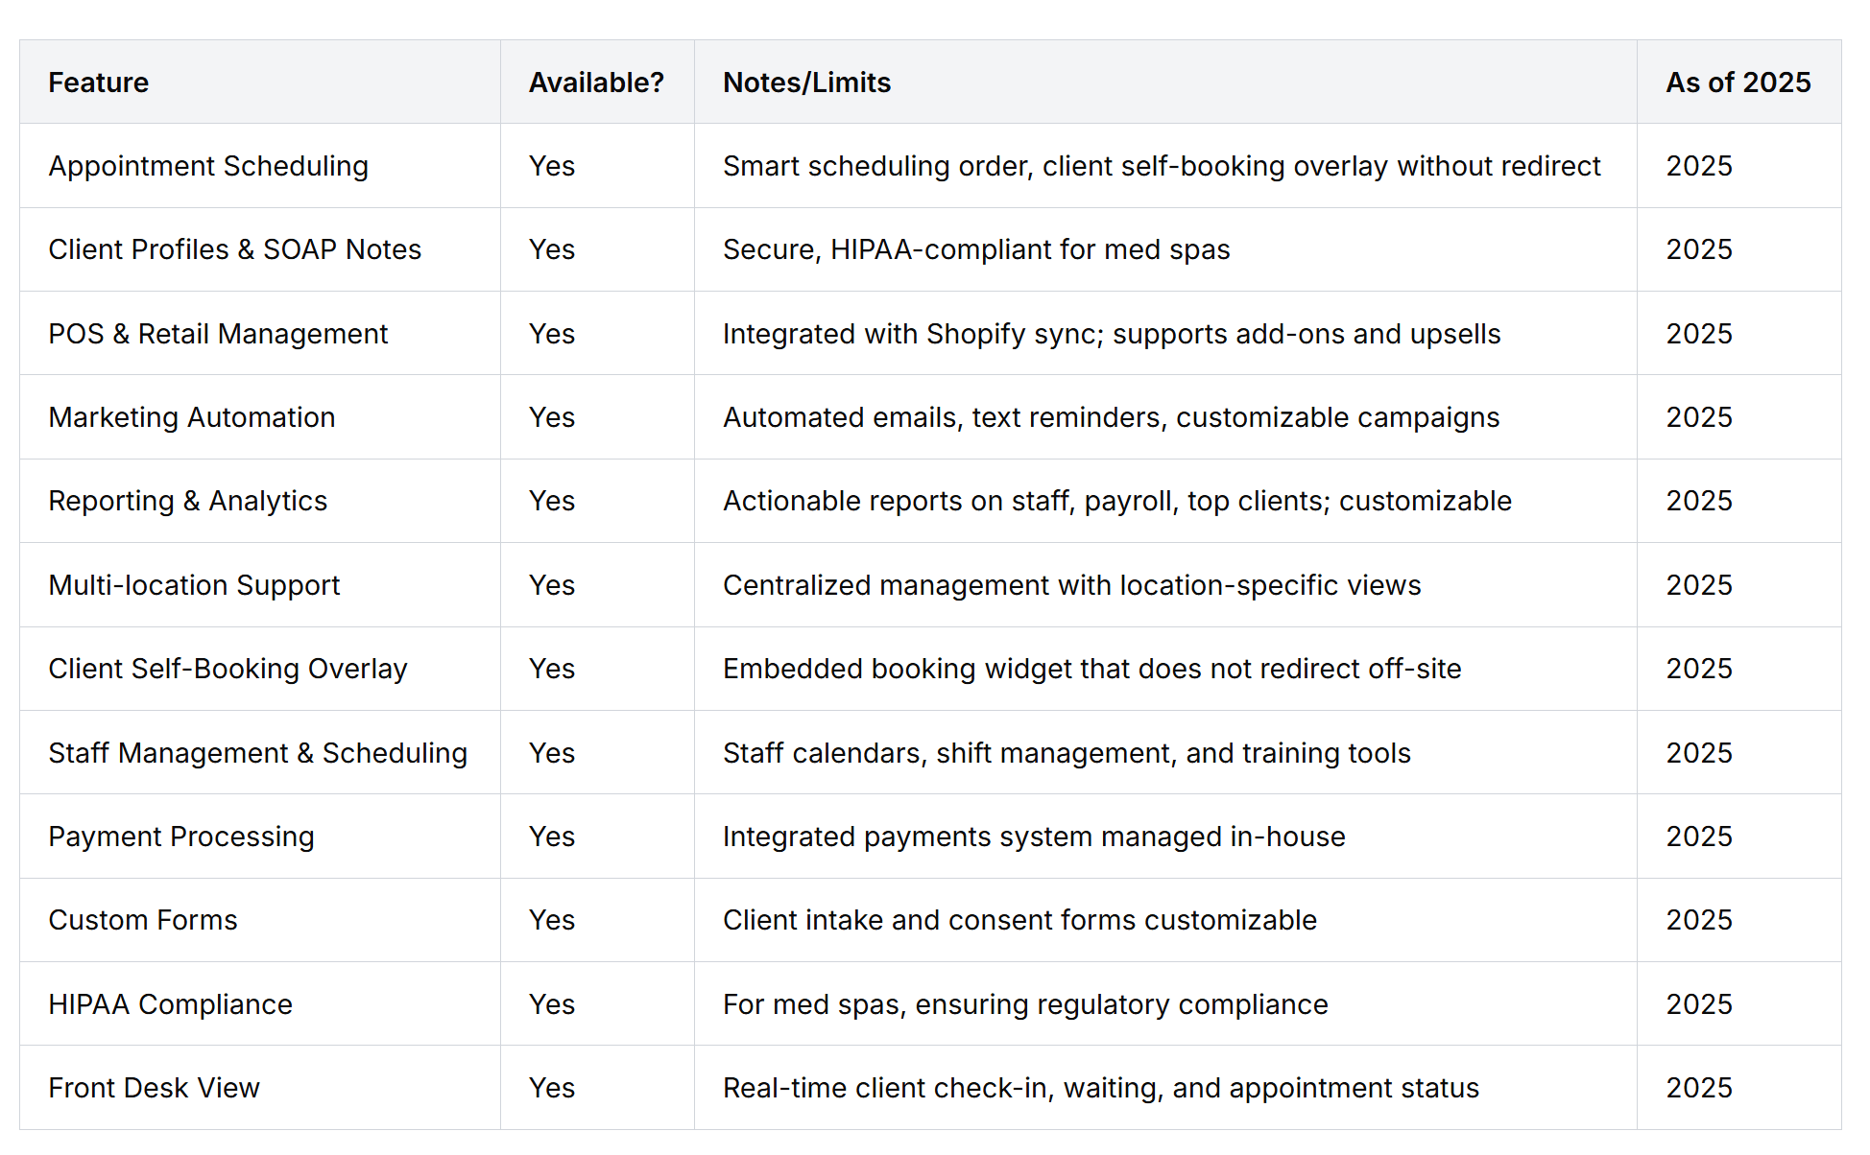Click the Staff Management & Scheduling cell

point(257,753)
